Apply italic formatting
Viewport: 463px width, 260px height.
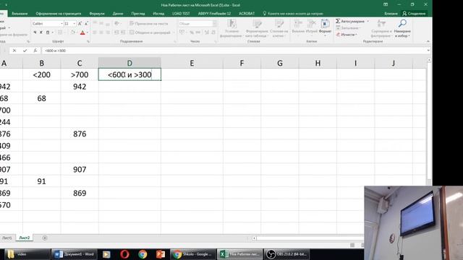41,32
